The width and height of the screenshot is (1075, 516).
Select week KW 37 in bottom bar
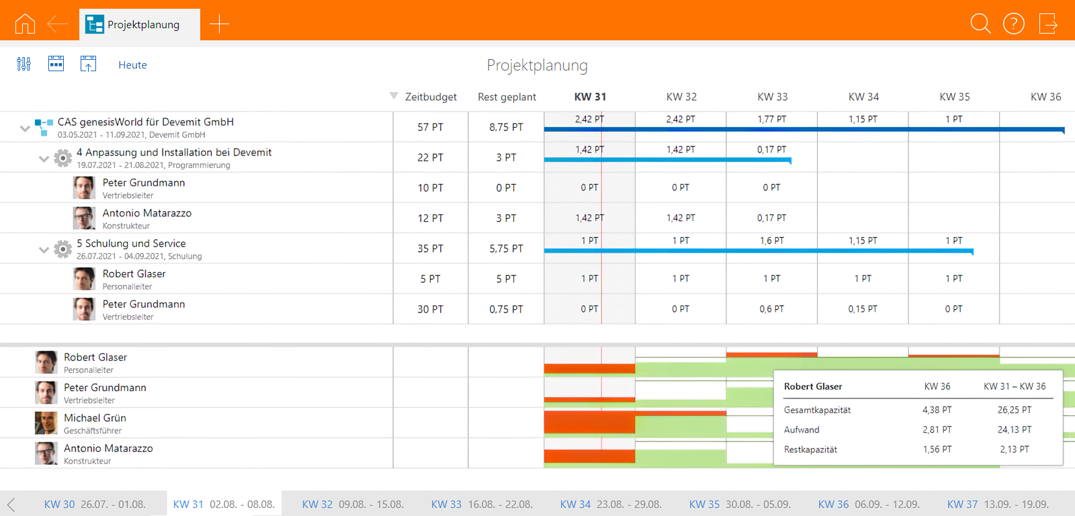[x=998, y=504]
